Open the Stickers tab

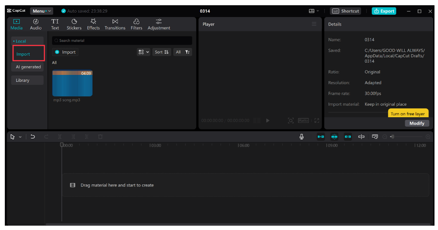click(x=74, y=24)
